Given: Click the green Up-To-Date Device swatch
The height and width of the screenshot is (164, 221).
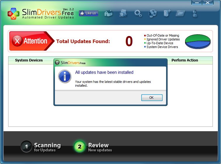Looking at the screenshot, I should pyautogui.click(x=145, y=43).
